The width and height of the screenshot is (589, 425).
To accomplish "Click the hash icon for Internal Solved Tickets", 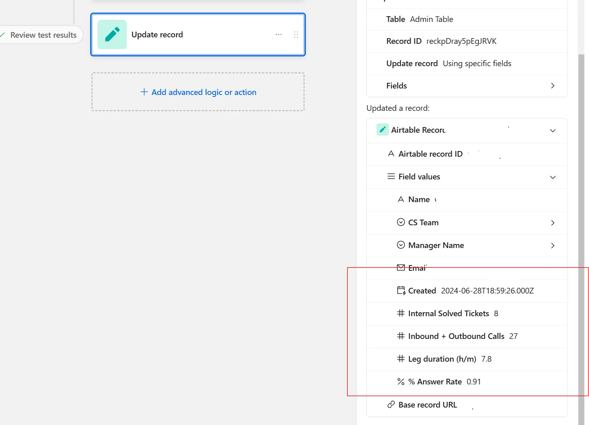I will click(401, 313).
